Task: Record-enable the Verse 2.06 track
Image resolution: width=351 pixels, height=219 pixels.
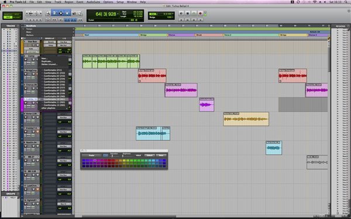Action: [x=25, y=117]
